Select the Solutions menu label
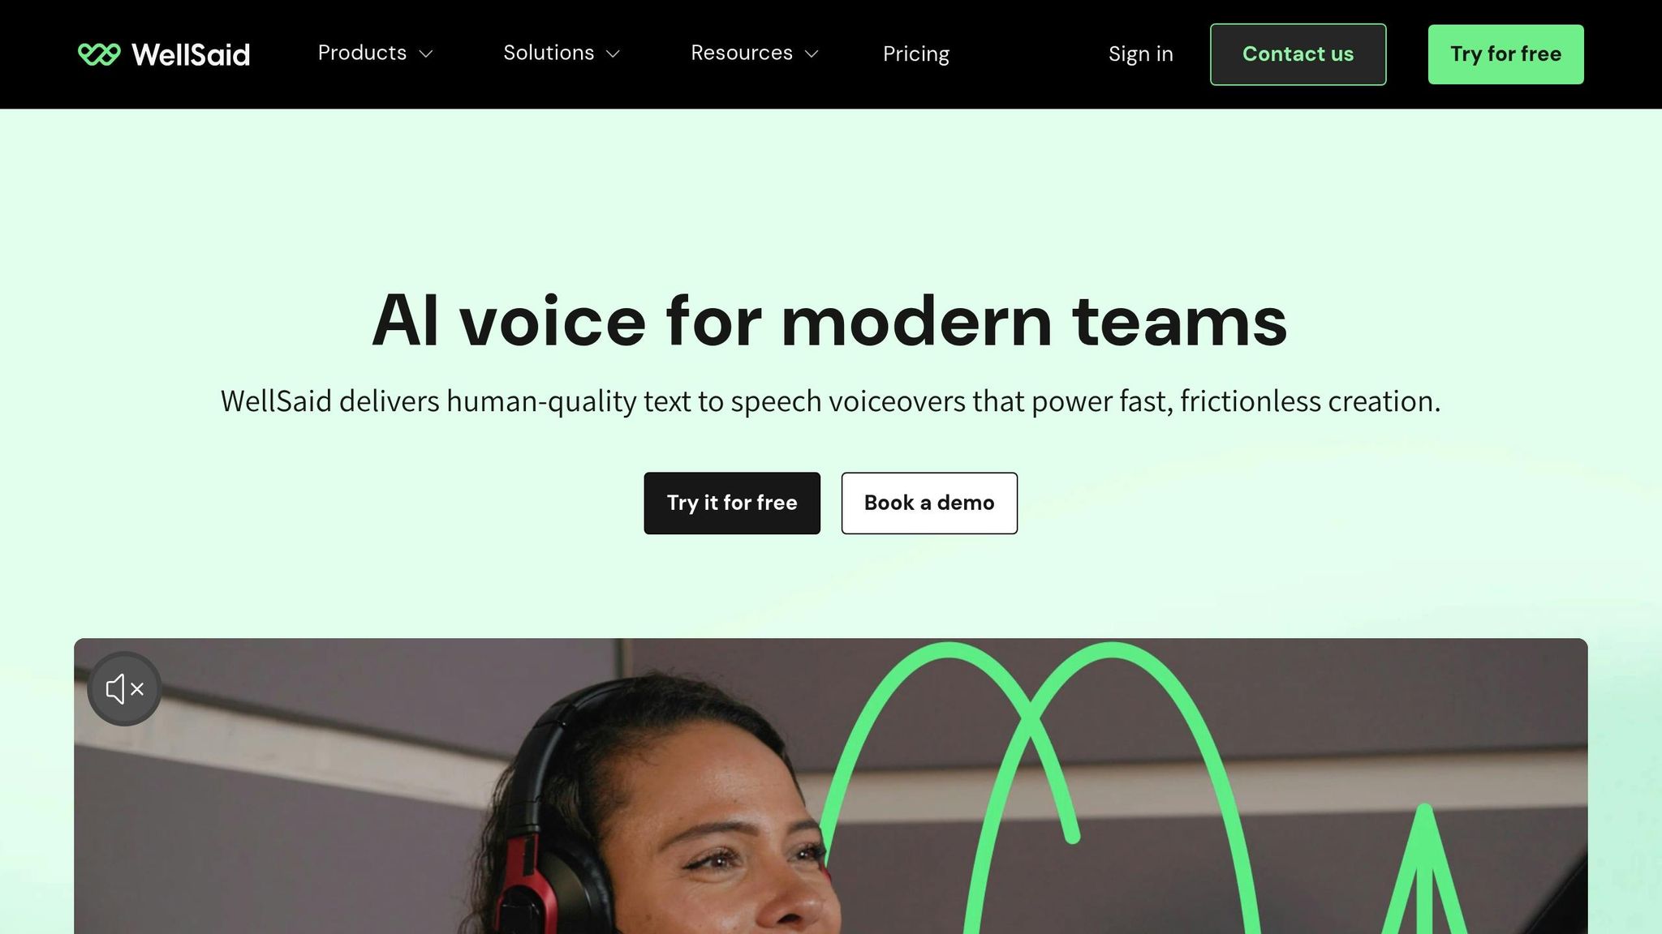The width and height of the screenshot is (1662, 934). (549, 53)
